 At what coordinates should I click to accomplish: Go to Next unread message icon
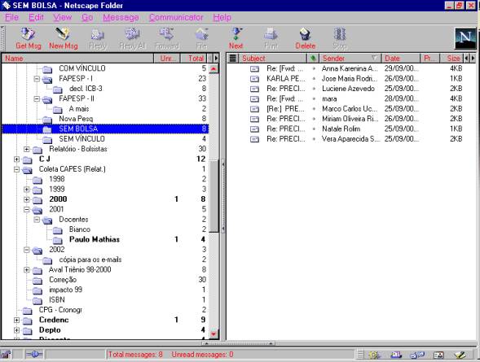(236, 38)
